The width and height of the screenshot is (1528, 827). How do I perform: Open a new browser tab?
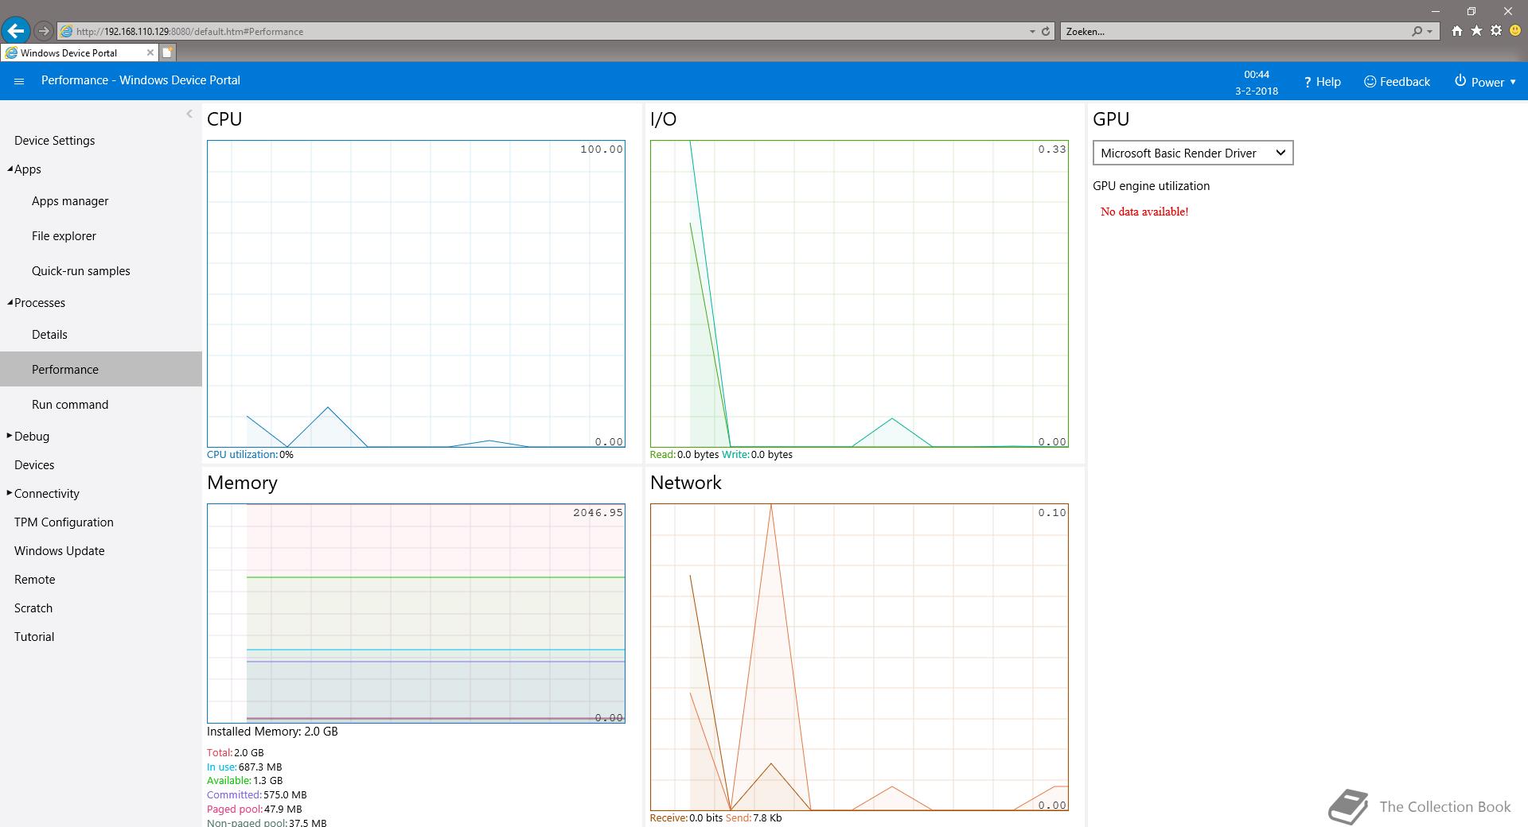click(x=167, y=52)
